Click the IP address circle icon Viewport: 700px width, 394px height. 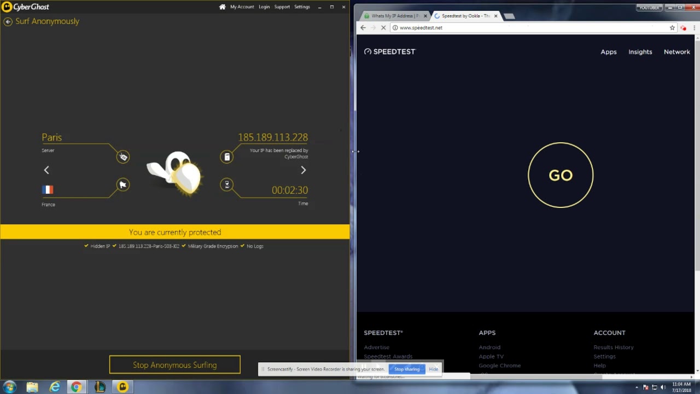coord(227,157)
